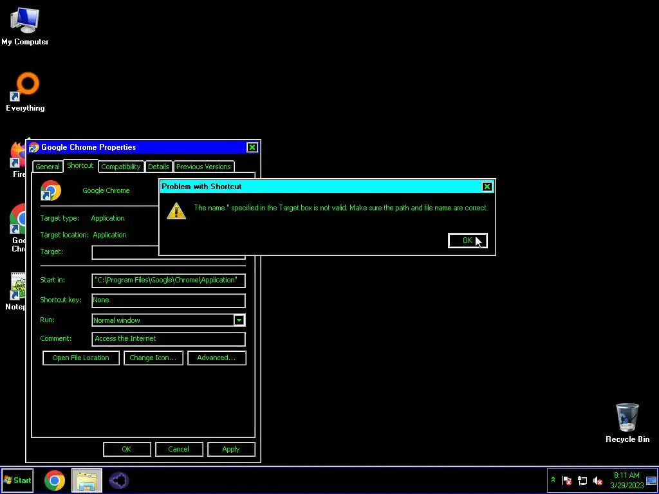The width and height of the screenshot is (659, 494).
Task: Select the Shortcut tab
Action: click(x=80, y=165)
